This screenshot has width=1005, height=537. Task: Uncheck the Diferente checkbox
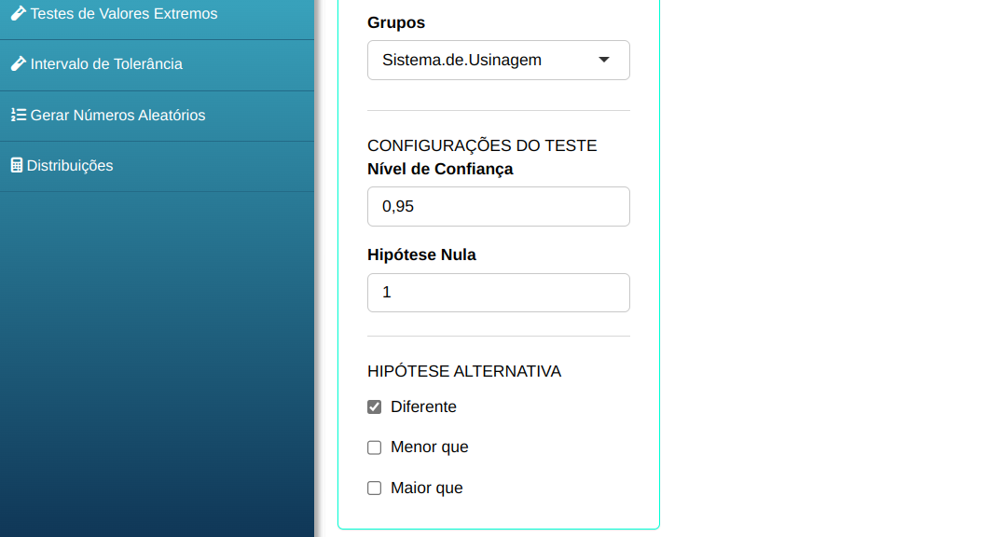coord(375,407)
